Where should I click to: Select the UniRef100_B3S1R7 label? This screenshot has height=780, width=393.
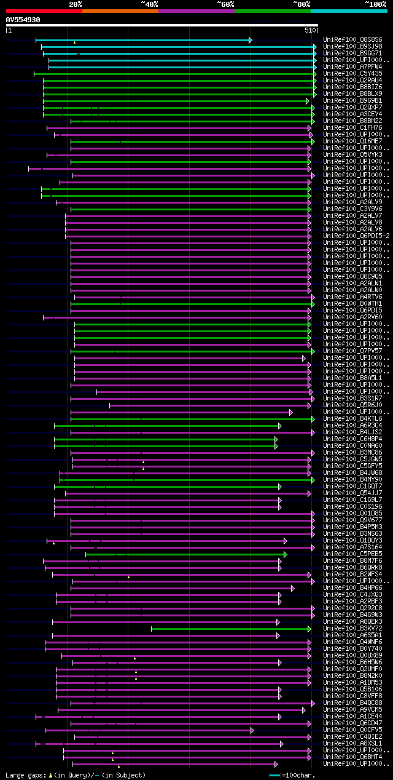[x=353, y=399]
